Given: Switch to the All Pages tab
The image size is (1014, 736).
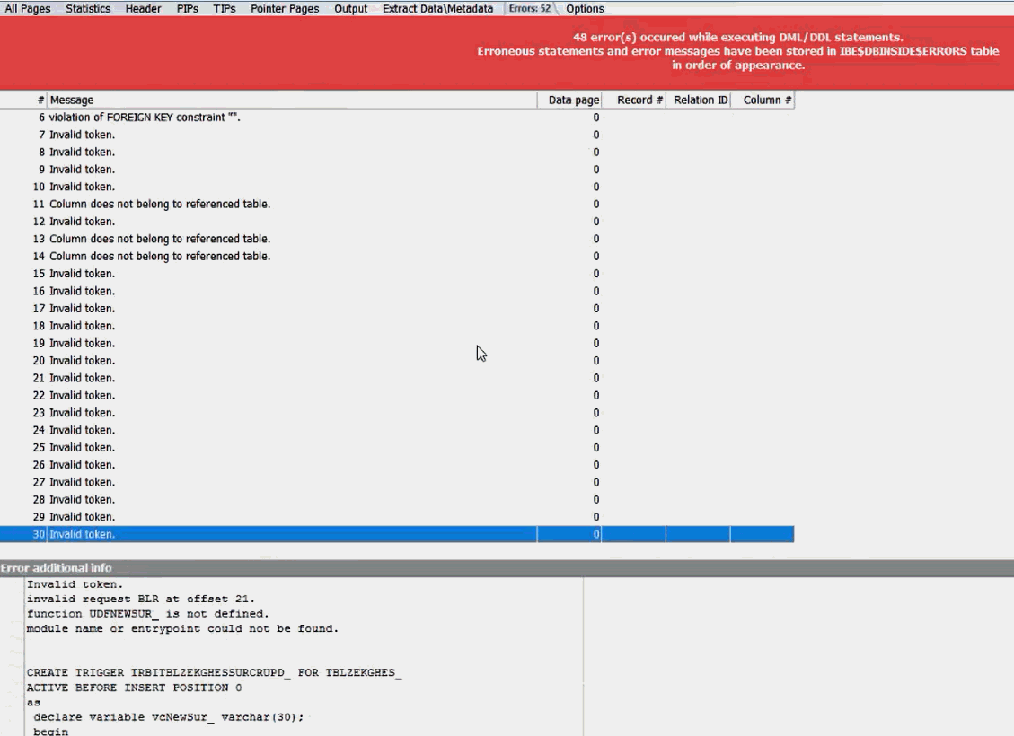Looking at the screenshot, I should pos(28,8).
